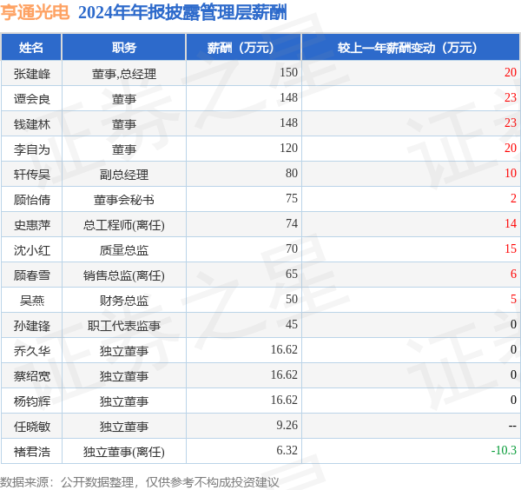Click the 姓名 column header
The width and height of the screenshot is (521, 490).
tap(31, 48)
